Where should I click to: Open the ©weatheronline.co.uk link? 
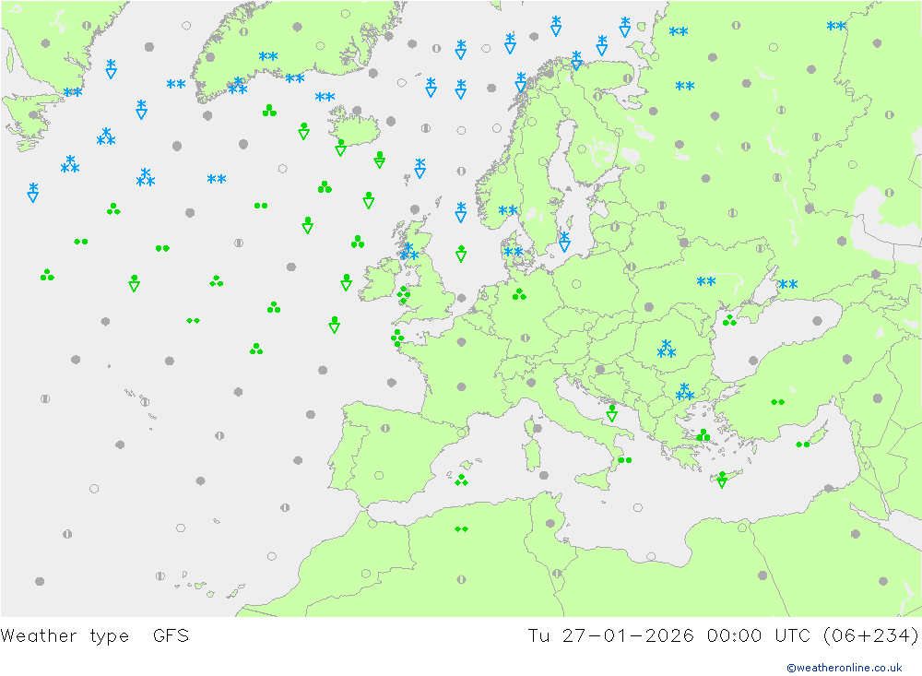(x=845, y=668)
